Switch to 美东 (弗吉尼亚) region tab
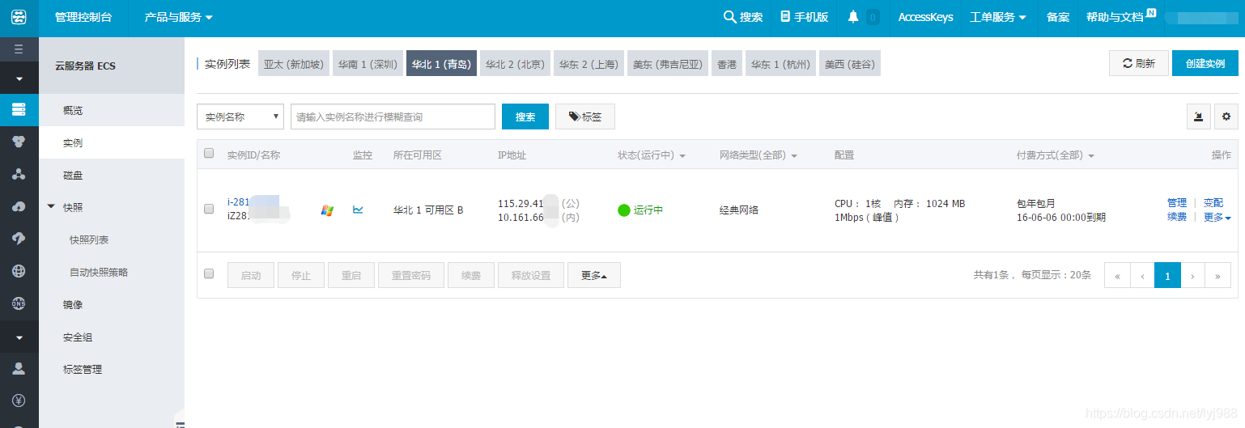Viewport: 1245px width, 428px height. point(668,64)
